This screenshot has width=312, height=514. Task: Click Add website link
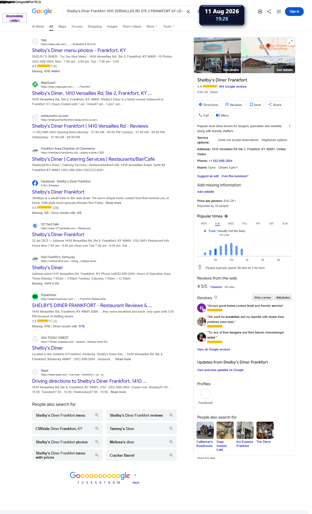point(205,192)
